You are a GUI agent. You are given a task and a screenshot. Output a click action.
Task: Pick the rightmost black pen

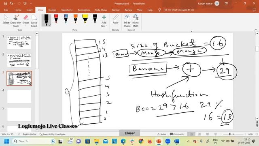pyautogui.click(x=95, y=19)
